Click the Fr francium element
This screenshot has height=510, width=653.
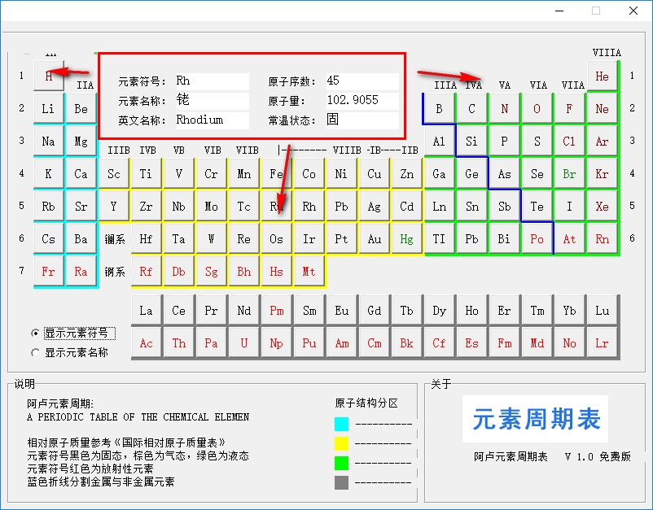(x=48, y=272)
